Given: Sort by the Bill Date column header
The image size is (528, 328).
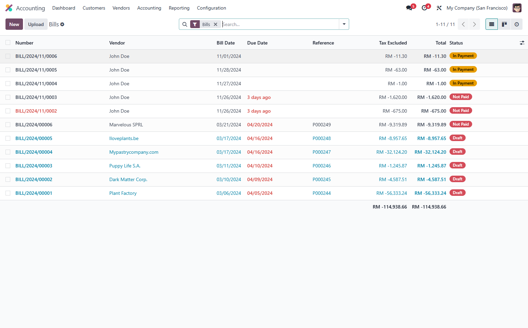Looking at the screenshot, I should (x=226, y=43).
